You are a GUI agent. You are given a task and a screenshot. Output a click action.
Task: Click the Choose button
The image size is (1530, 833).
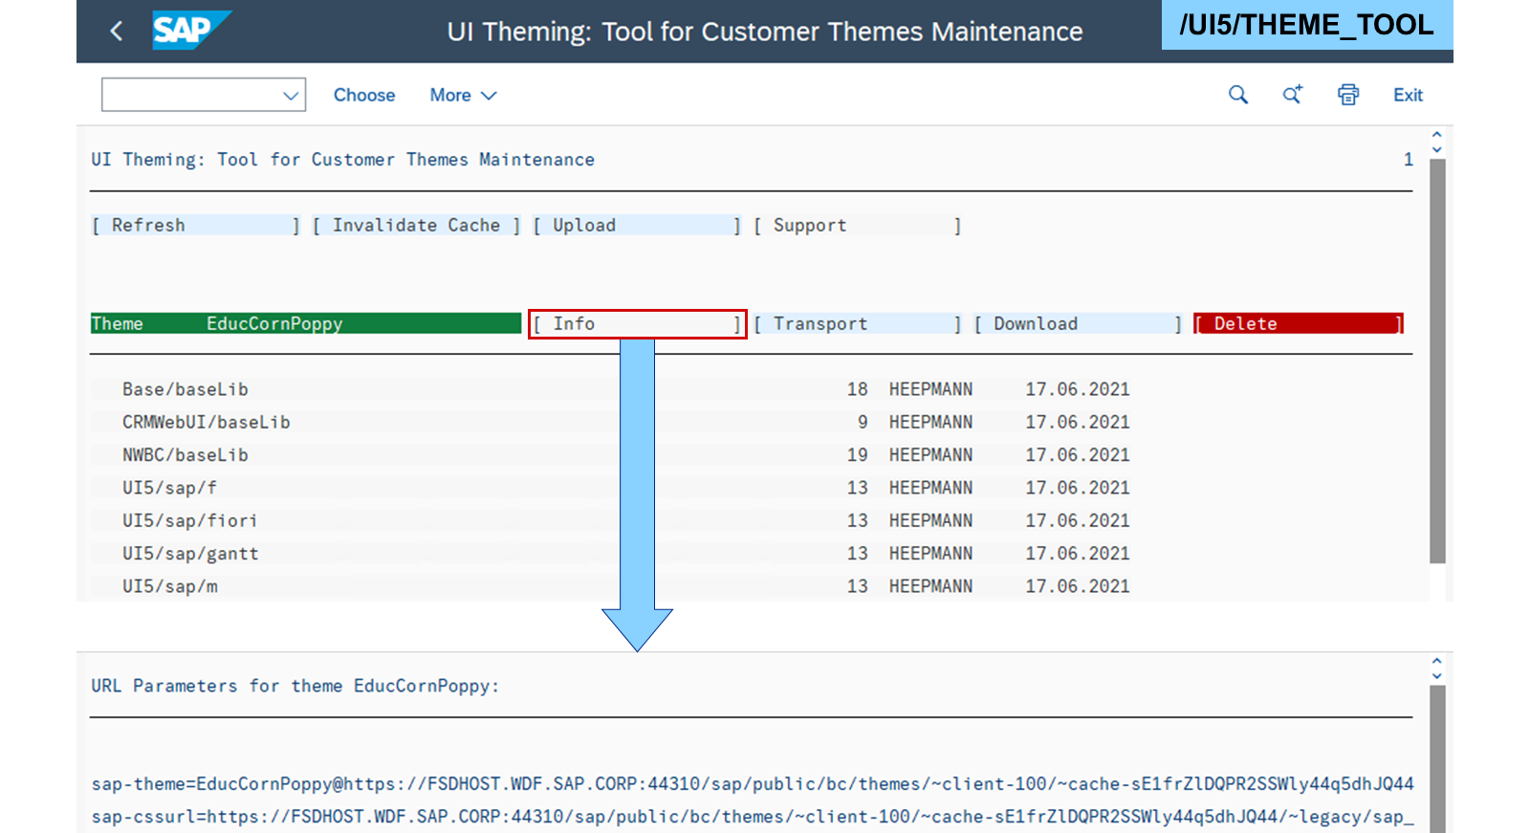click(364, 95)
